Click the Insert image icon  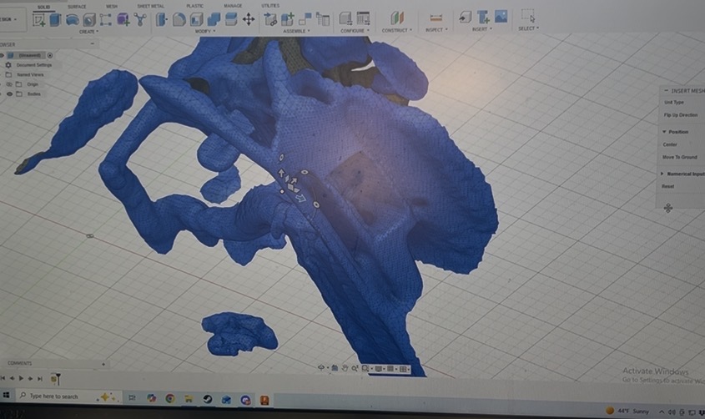coord(501,16)
